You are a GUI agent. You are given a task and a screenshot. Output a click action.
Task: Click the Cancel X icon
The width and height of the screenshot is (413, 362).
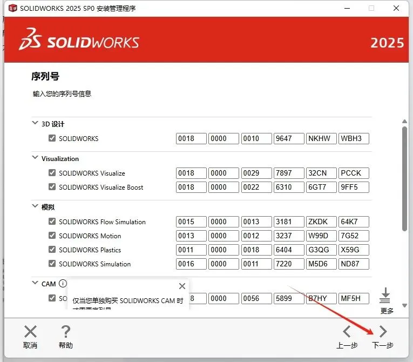click(30, 331)
